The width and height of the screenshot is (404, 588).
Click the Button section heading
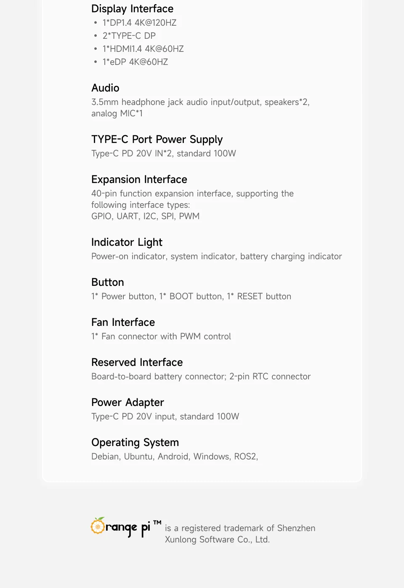point(108,282)
